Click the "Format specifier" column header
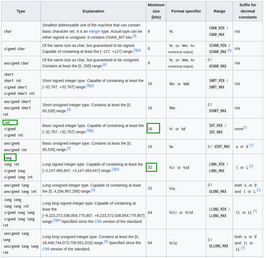This screenshot has height=258, width=266. pyautogui.click(x=186, y=11)
